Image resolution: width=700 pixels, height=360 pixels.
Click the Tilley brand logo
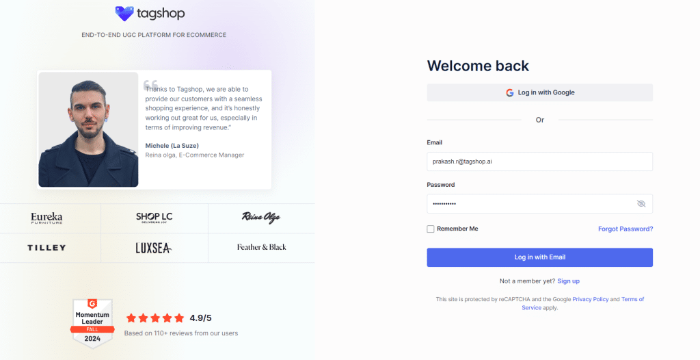point(46,247)
